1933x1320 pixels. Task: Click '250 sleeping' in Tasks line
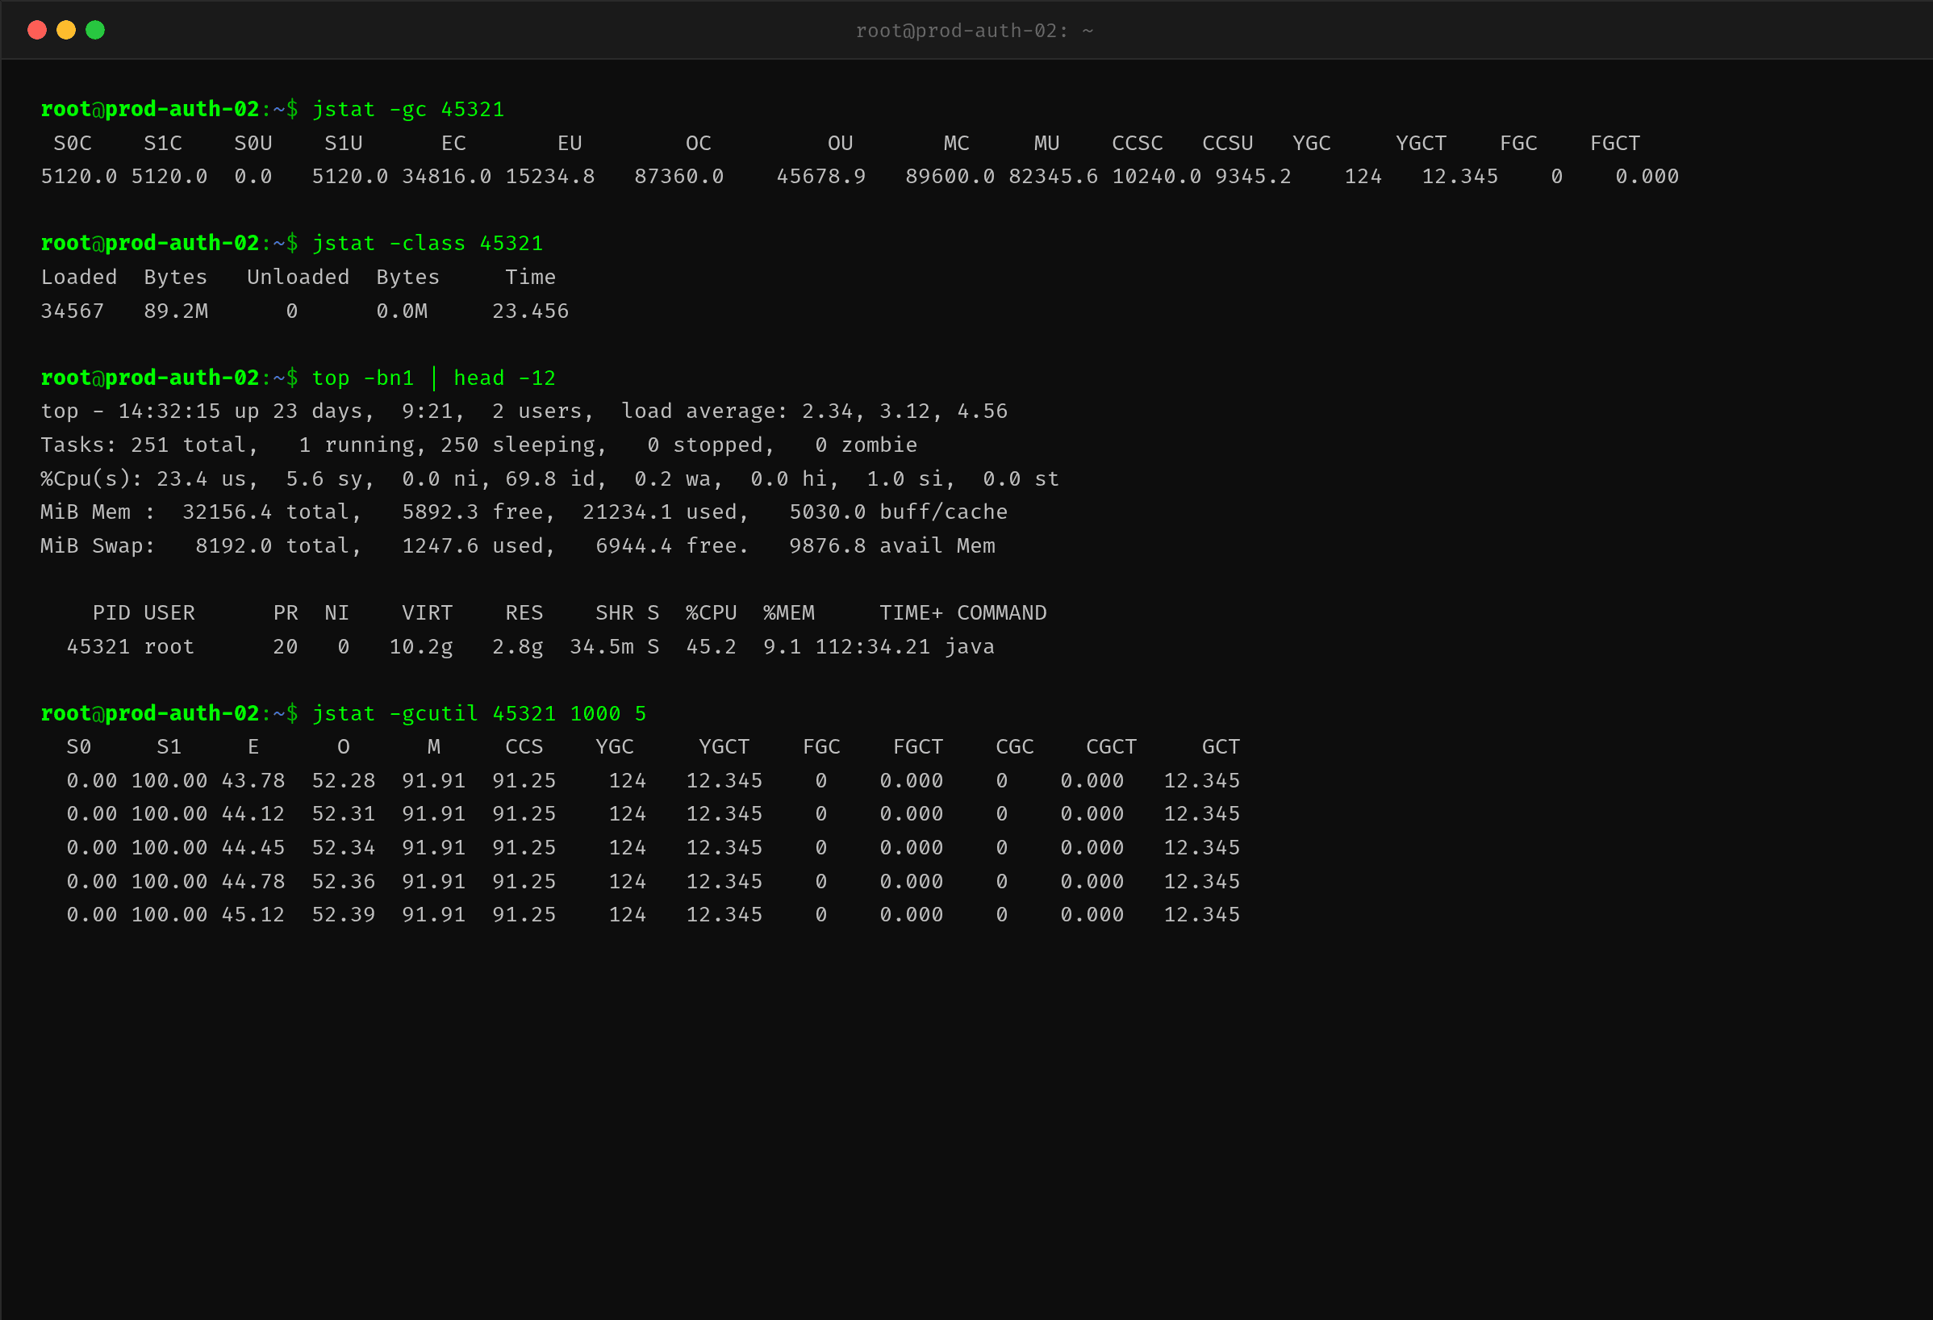tap(517, 445)
